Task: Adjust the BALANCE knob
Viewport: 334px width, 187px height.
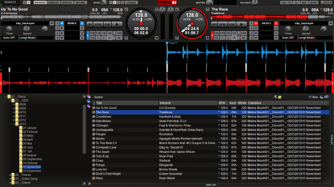Action: [255, 3]
